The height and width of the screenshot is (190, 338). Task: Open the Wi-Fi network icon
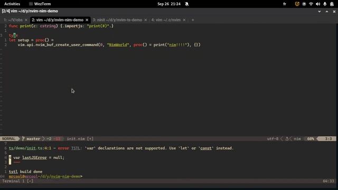click(311, 4)
